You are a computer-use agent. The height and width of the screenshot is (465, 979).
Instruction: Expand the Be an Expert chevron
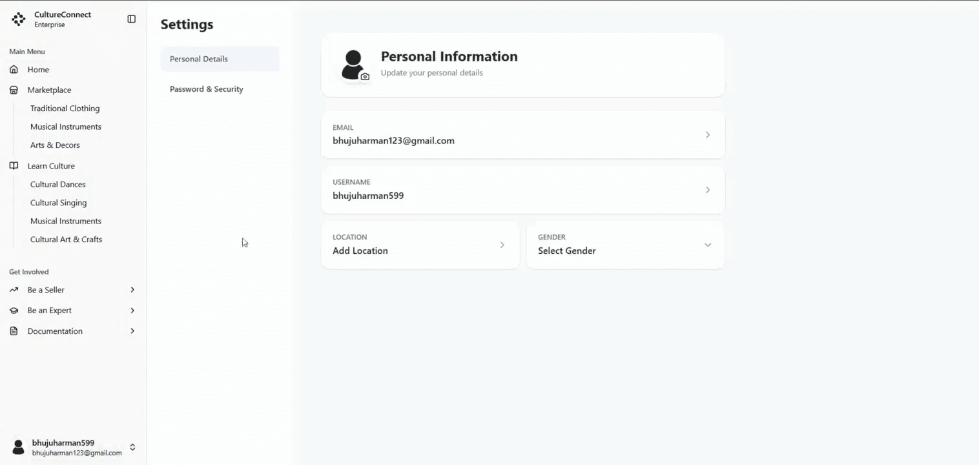(132, 311)
